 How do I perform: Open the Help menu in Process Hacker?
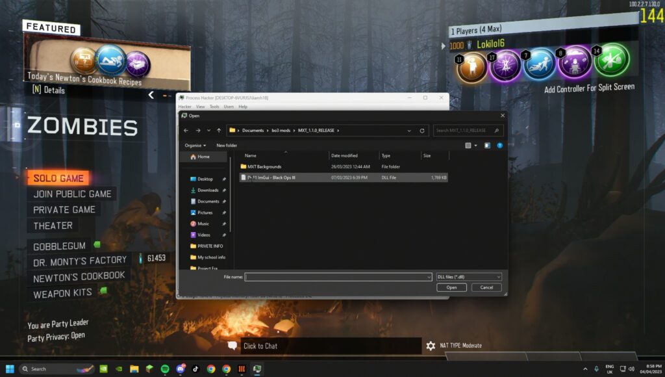click(x=243, y=107)
